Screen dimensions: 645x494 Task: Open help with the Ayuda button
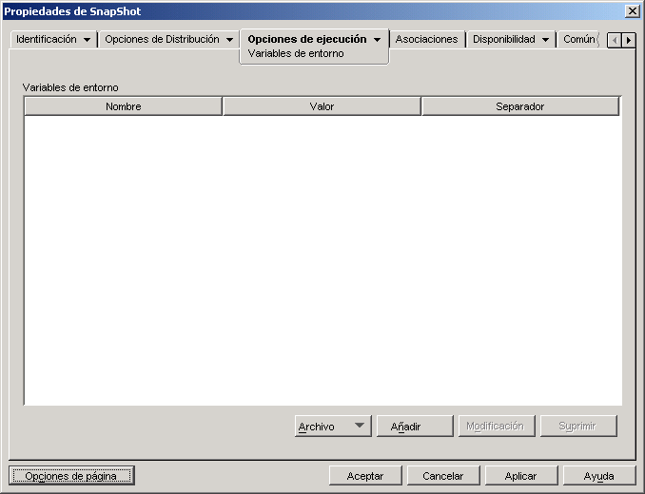click(x=599, y=476)
